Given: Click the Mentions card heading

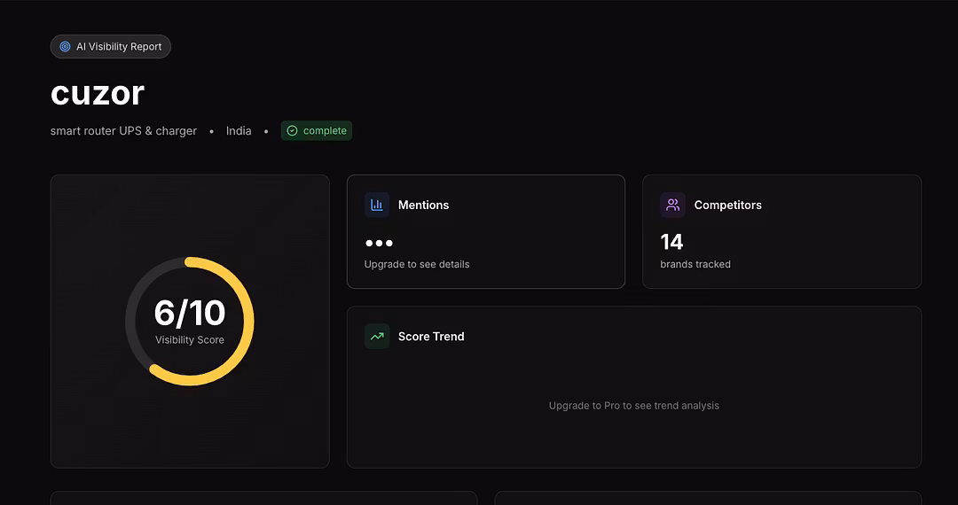Looking at the screenshot, I should (423, 205).
